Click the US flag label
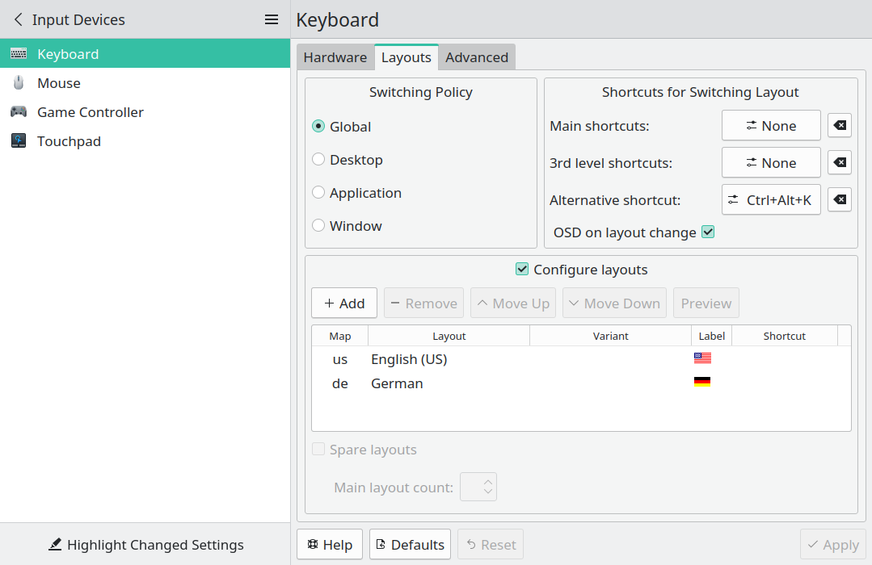The height and width of the screenshot is (565, 872). coord(702,358)
